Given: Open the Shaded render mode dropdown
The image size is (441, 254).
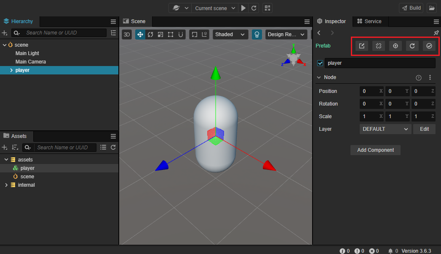Looking at the screenshot, I should (230, 34).
